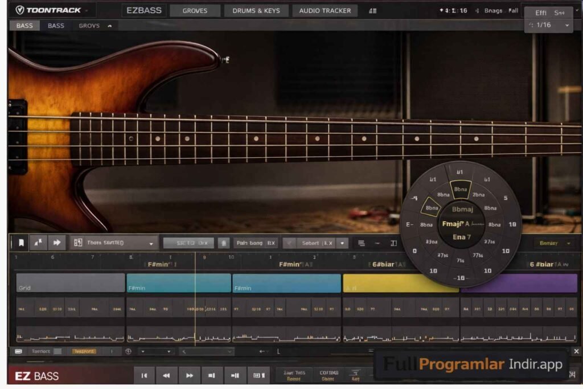Toggle the orange Transport switch at bottom left

tap(83, 351)
